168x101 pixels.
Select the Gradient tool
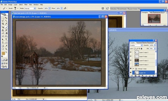(x=6, y=33)
